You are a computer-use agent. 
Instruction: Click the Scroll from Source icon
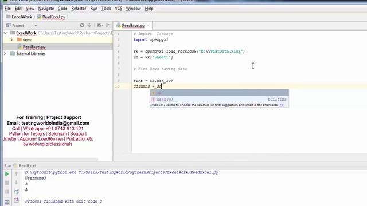pos(82,25)
